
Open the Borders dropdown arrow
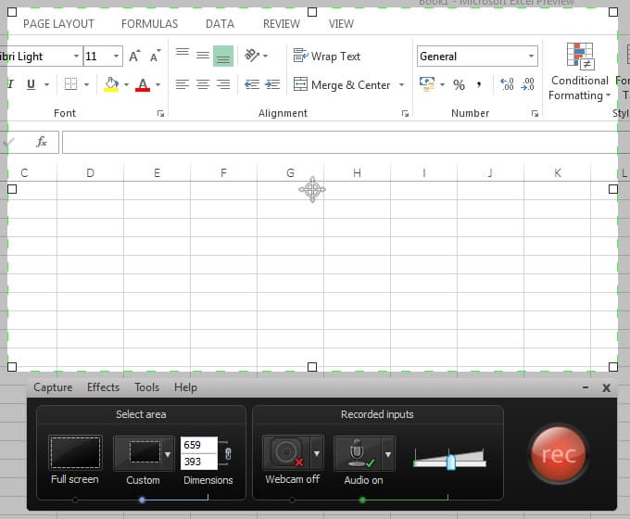86,84
